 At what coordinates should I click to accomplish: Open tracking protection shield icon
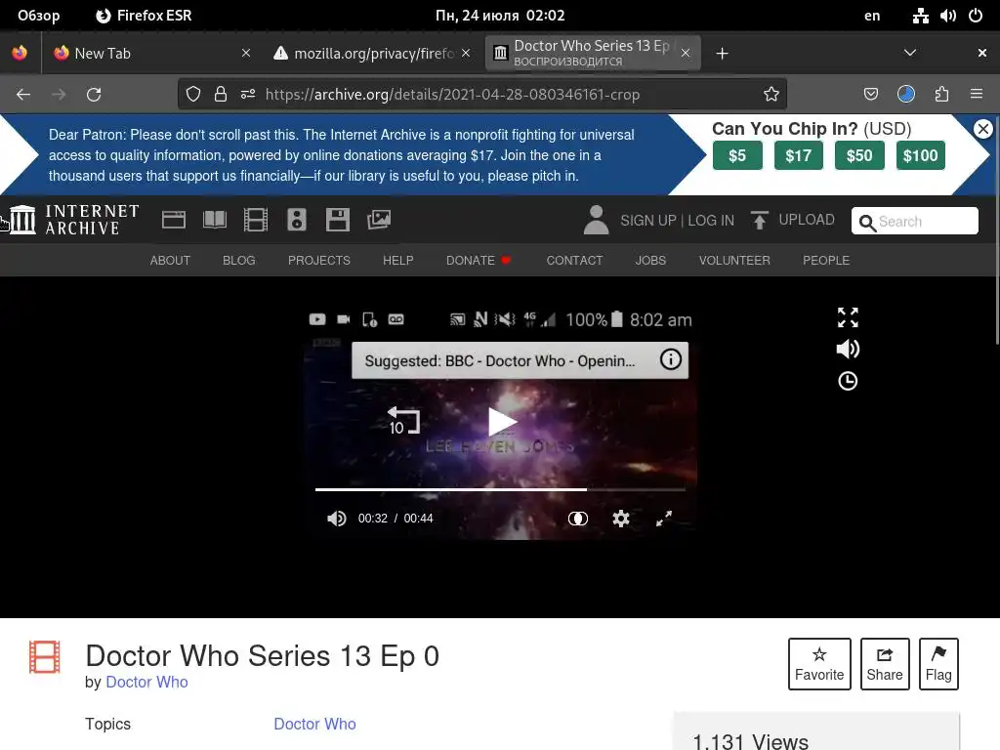[x=193, y=95]
